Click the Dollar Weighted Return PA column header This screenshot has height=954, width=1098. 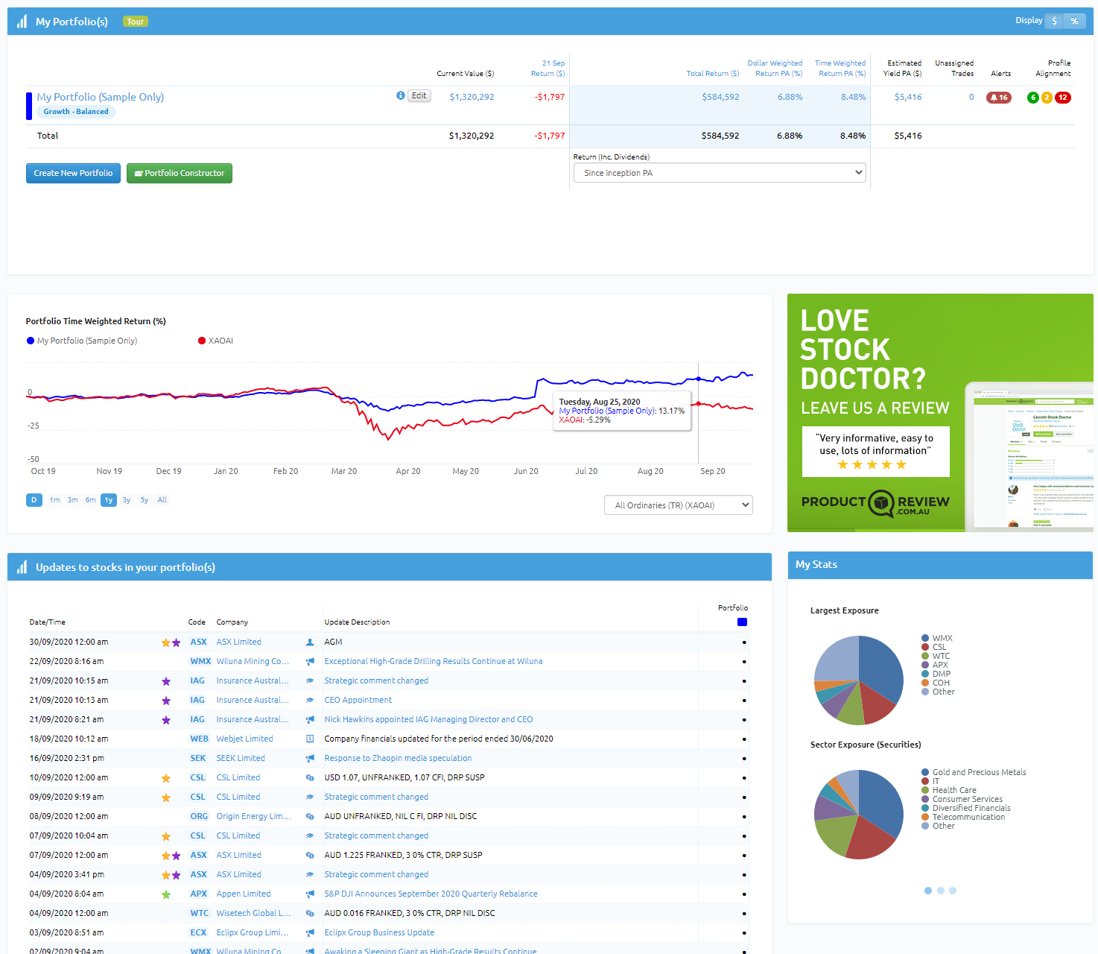pos(775,69)
